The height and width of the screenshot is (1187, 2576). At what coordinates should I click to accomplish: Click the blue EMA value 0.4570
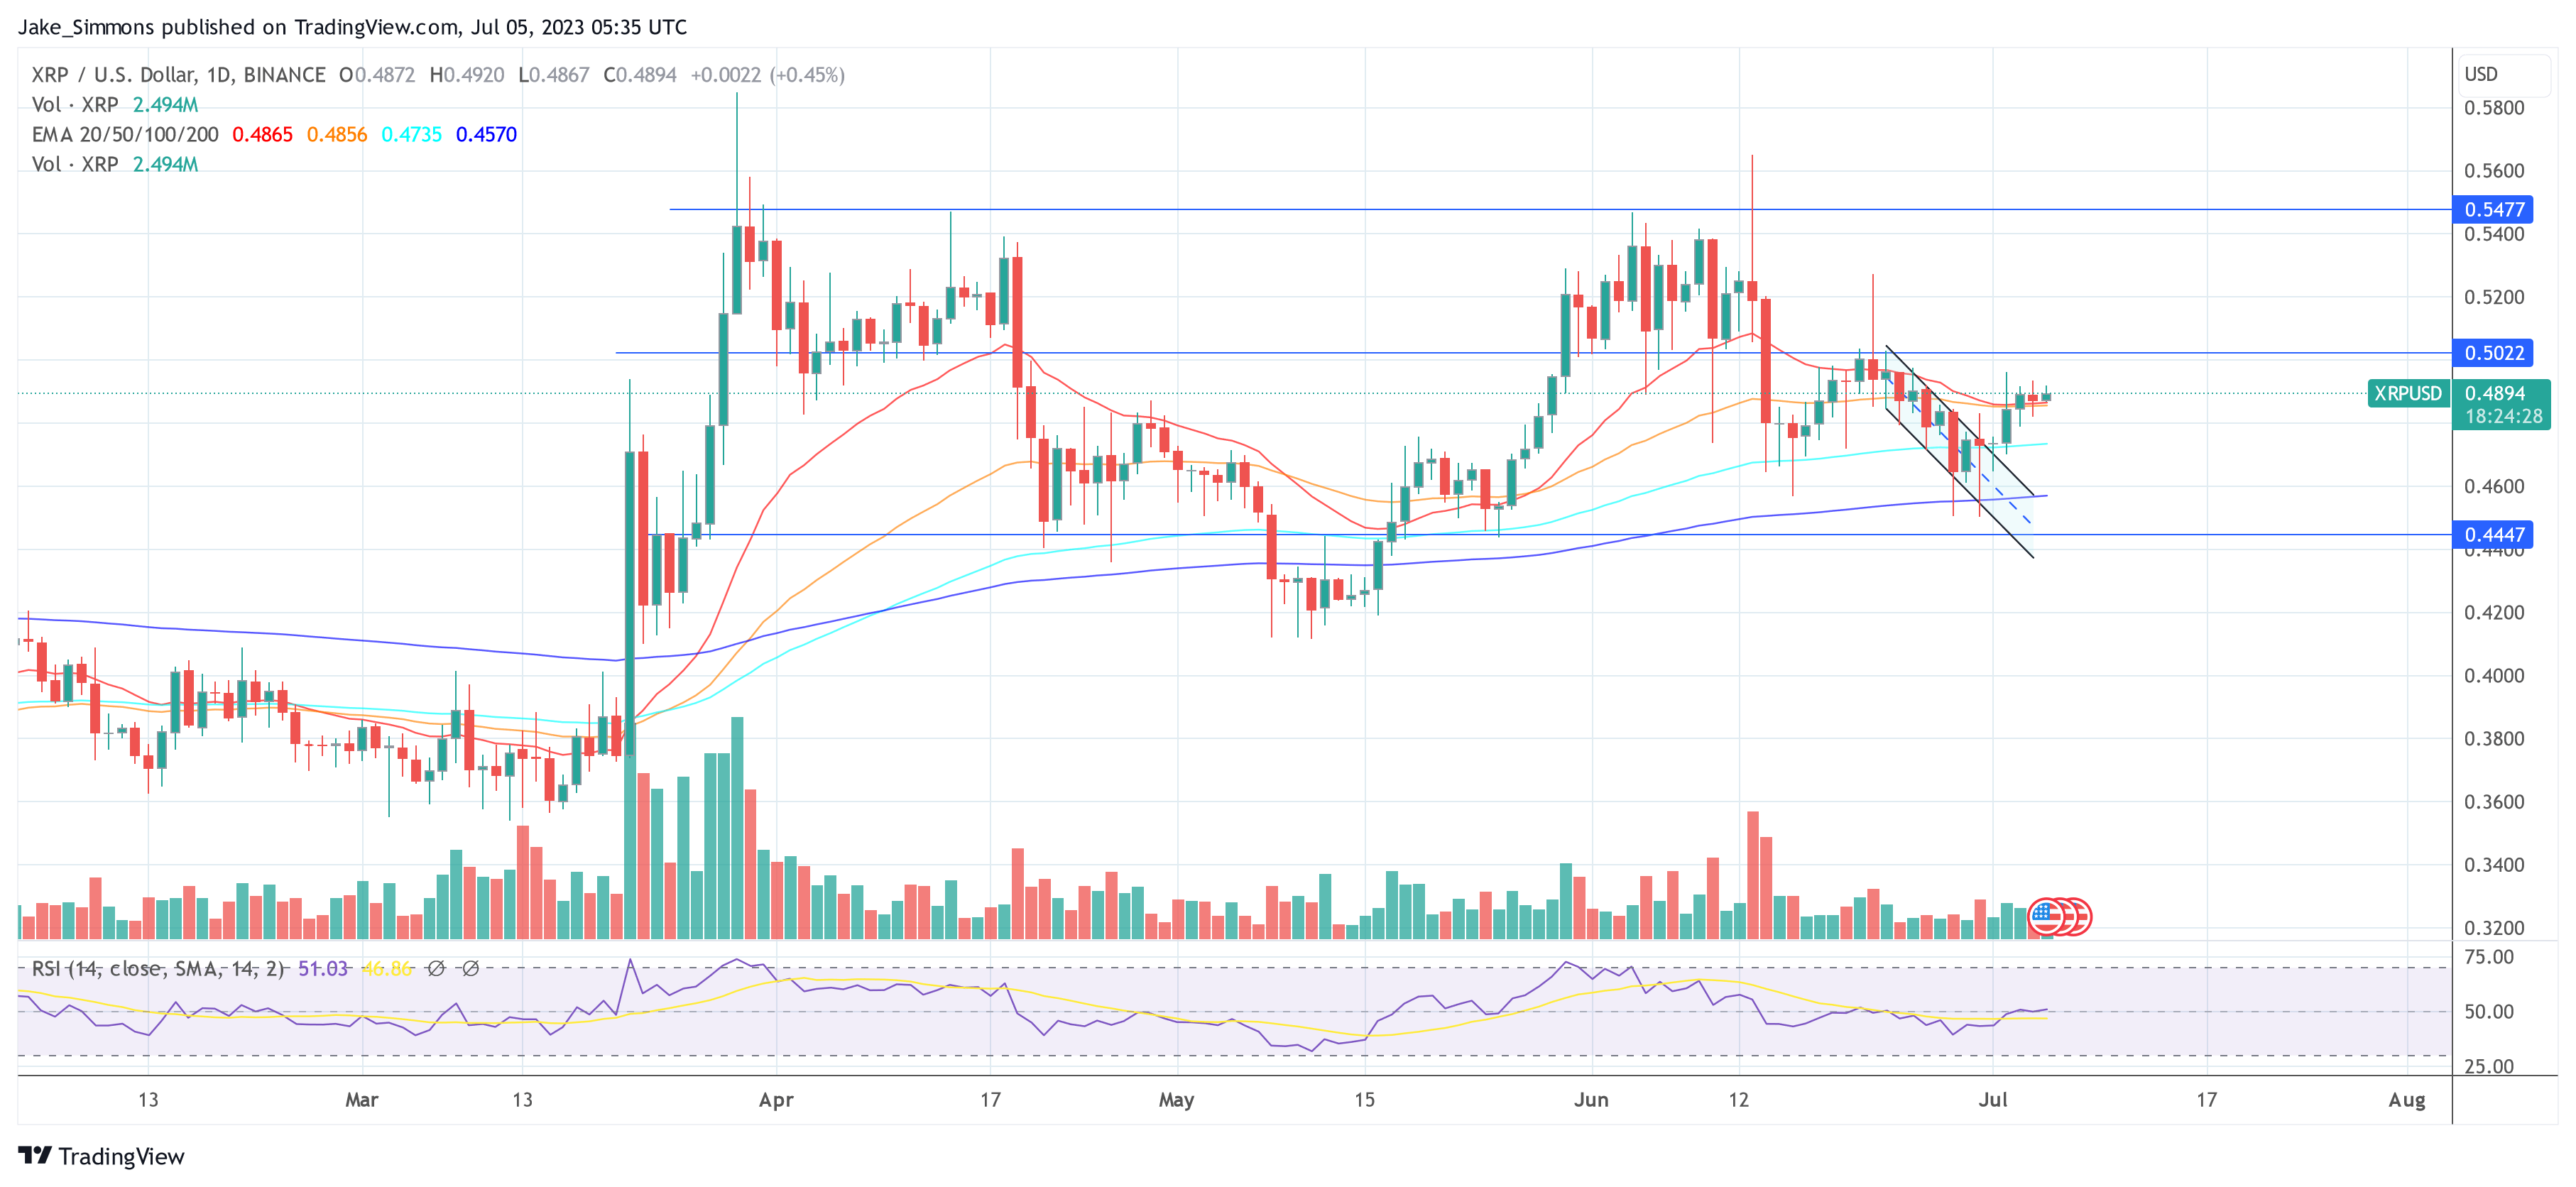pos(486,134)
